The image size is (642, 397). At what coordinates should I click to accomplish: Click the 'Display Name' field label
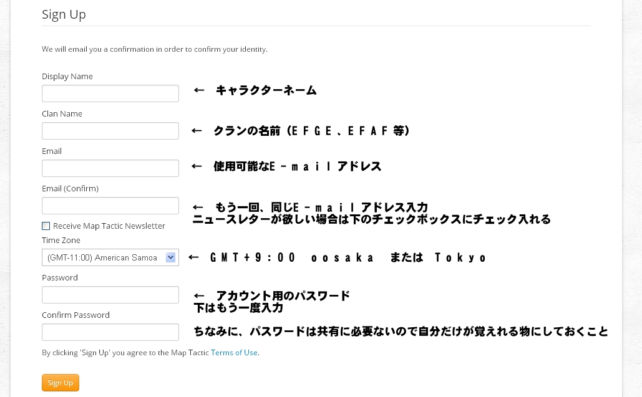[67, 77]
